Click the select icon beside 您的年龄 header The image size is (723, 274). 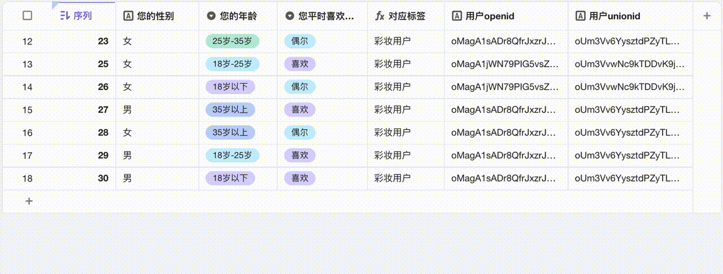tap(211, 16)
